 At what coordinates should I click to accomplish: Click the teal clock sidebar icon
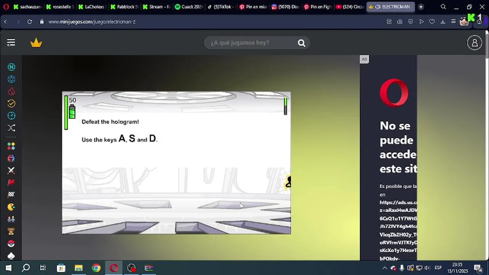point(11,116)
